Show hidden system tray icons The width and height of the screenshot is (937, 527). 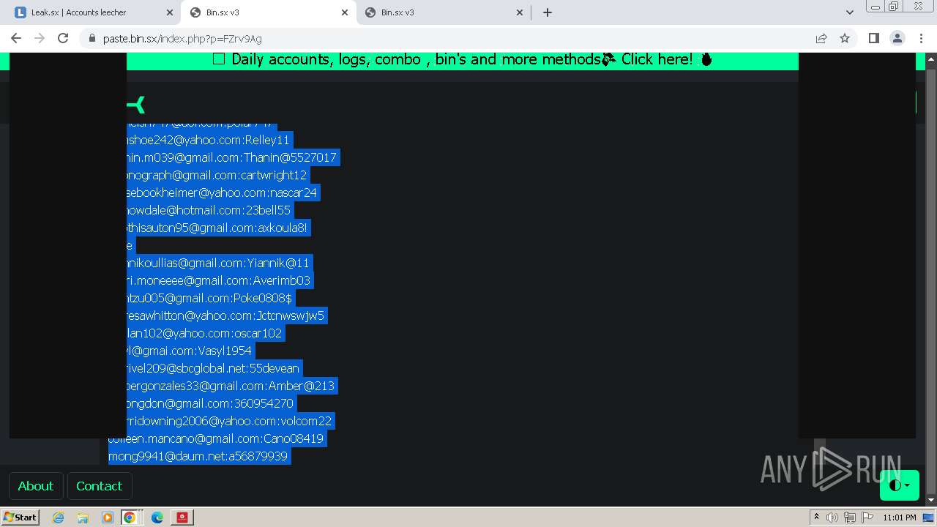[x=817, y=517]
